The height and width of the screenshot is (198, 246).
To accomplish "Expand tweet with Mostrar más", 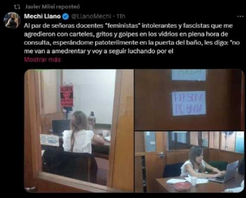I will point(42,60).
